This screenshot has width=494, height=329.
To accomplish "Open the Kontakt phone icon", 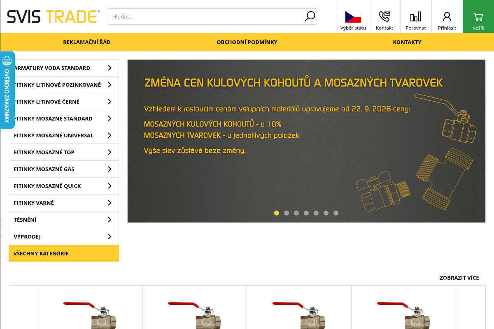I will (x=384, y=16).
